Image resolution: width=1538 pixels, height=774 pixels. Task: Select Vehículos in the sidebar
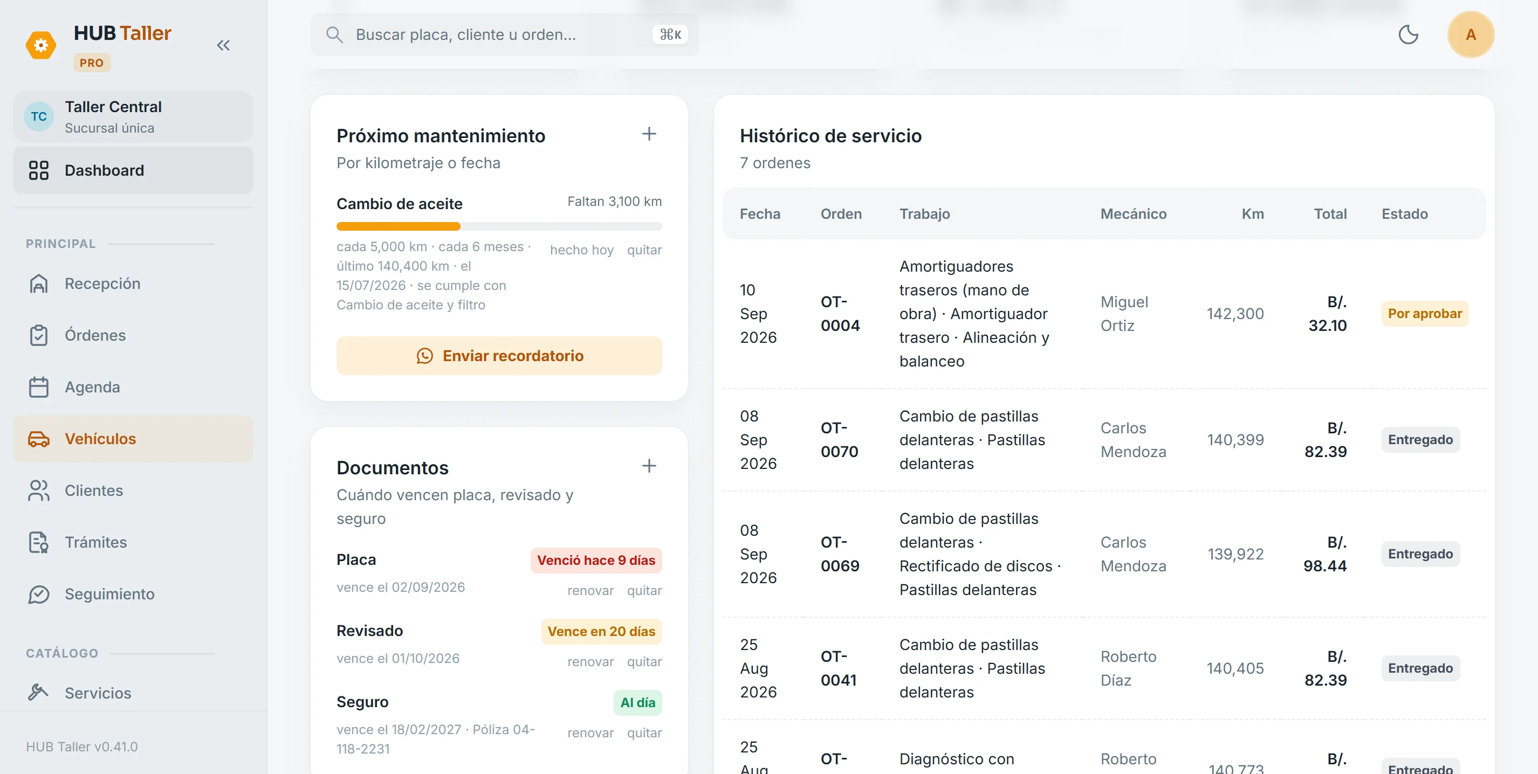(133, 439)
